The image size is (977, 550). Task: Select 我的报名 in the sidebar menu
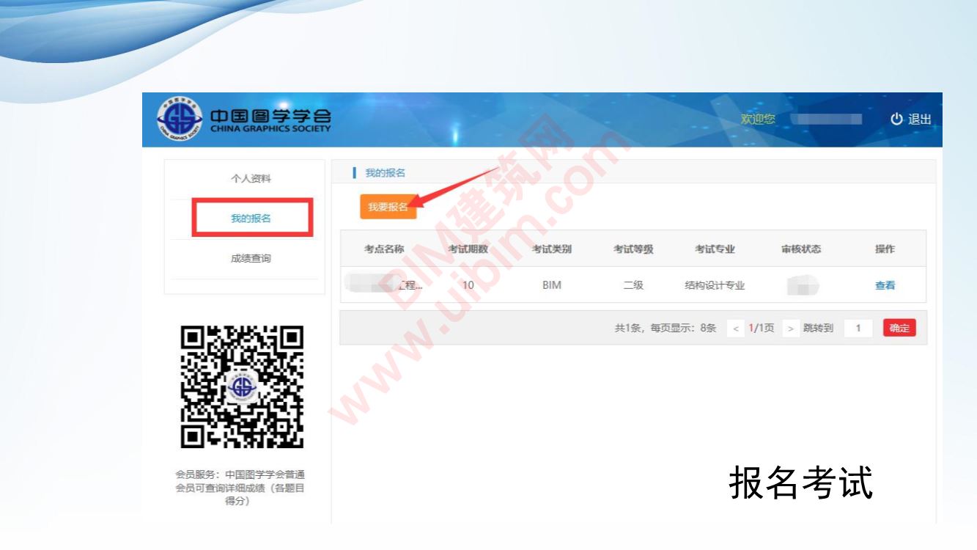(252, 218)
